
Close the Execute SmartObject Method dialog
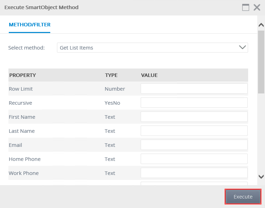[x=257, y=7]
